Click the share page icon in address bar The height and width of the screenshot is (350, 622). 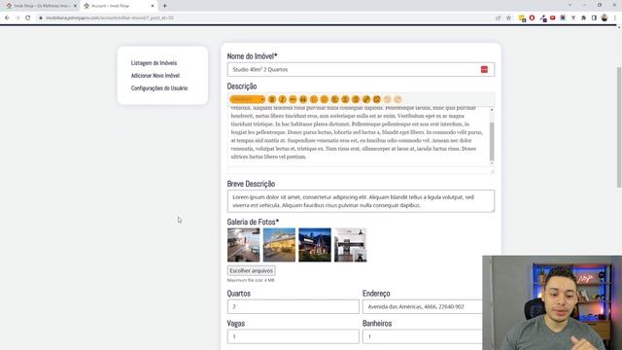coord(499,17)
